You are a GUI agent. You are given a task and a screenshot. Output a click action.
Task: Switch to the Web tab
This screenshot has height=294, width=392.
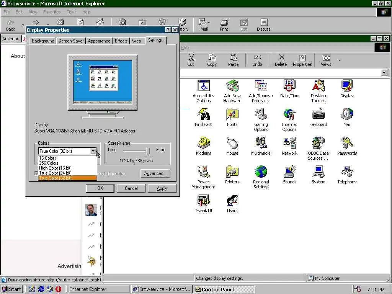(137, 41)
